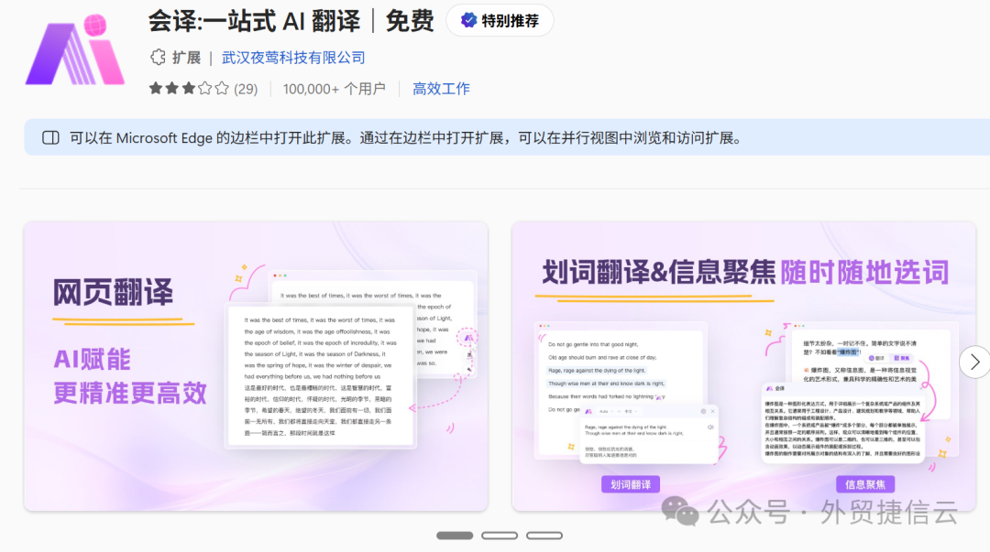Click the settings gear in translation popup screenshot
This screenshot has height=552, width=990.
tap(703, 412)
